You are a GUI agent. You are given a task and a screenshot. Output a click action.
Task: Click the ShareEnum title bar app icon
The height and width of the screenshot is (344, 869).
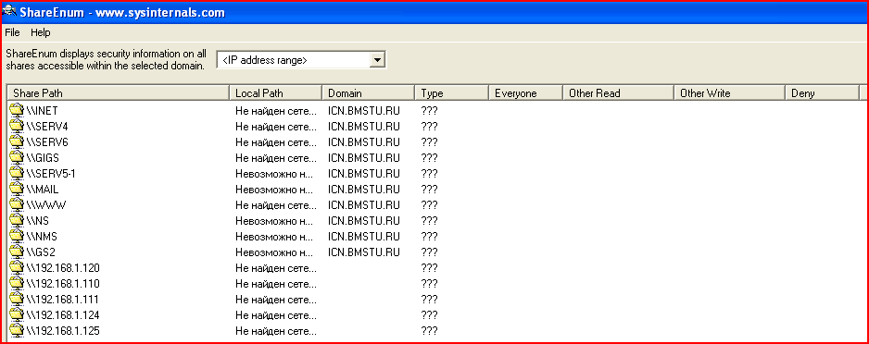[9, 12]
